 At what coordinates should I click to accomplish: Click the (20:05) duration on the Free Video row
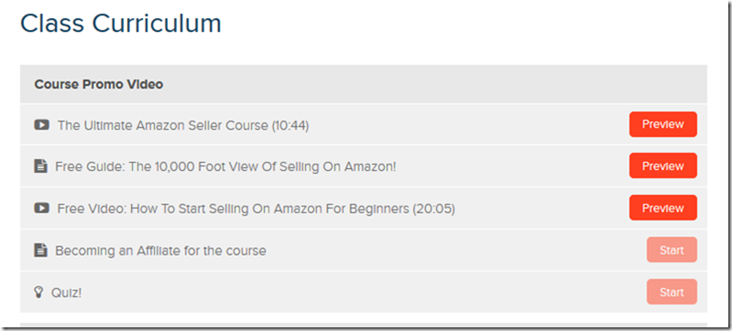click(433, 208)
